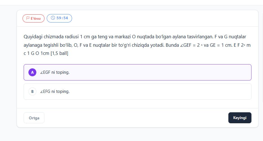Choose answer '∠EGF ni toping.'

coord(137,72)
